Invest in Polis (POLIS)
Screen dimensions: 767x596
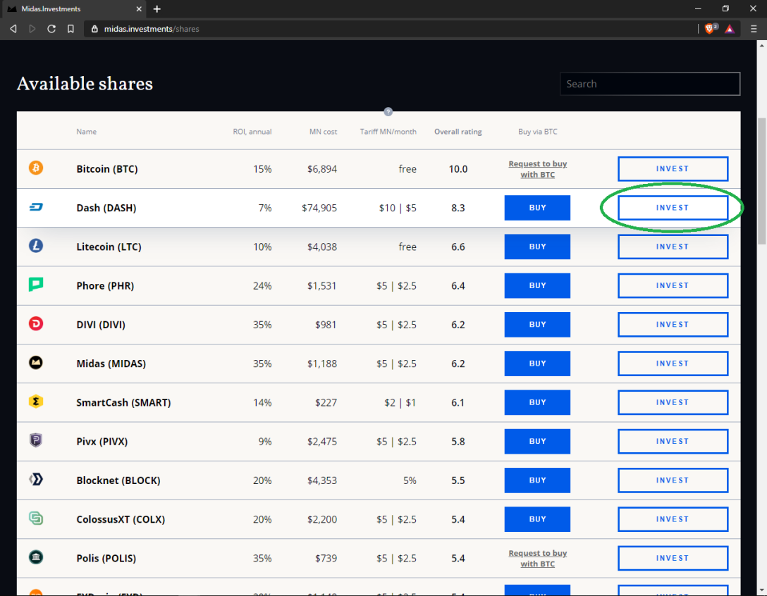tap(673, 558)
